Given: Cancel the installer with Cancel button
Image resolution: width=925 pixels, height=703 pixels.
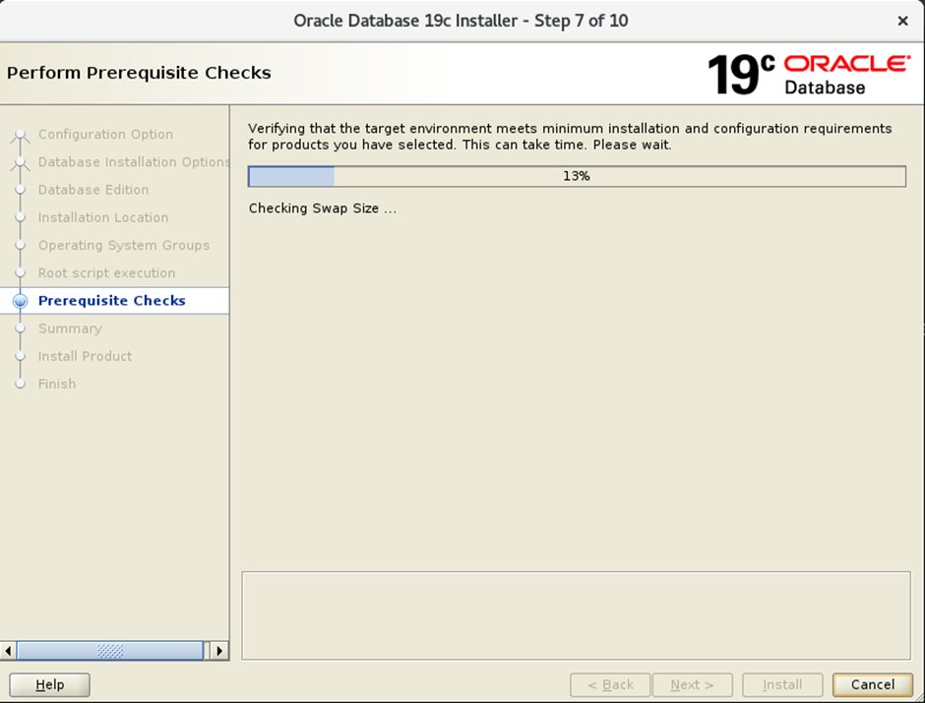Looking at the screenshot, I should click(873, 684).
